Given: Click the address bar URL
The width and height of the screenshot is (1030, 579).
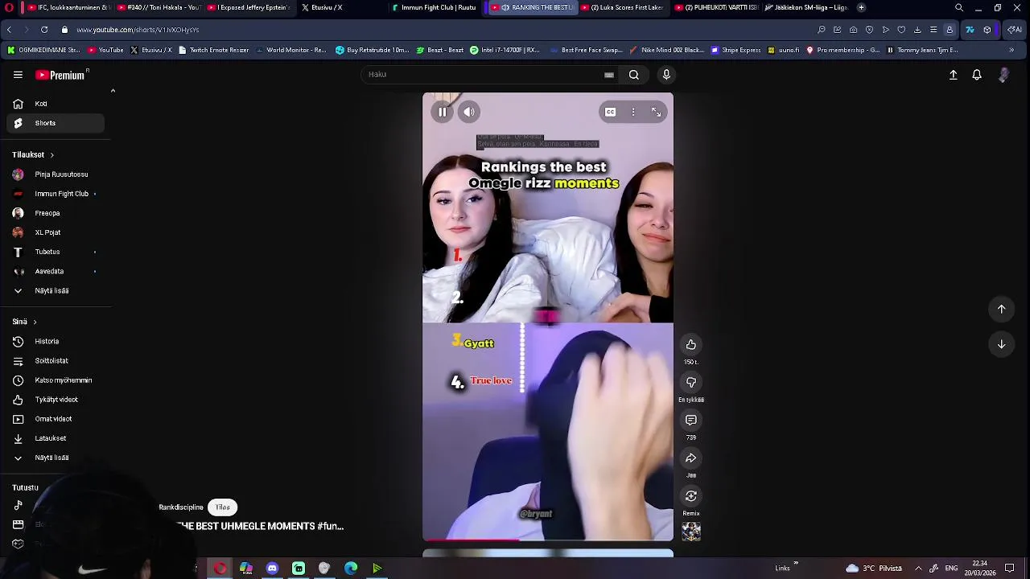Looking at the screenshot, I should 138,30.
